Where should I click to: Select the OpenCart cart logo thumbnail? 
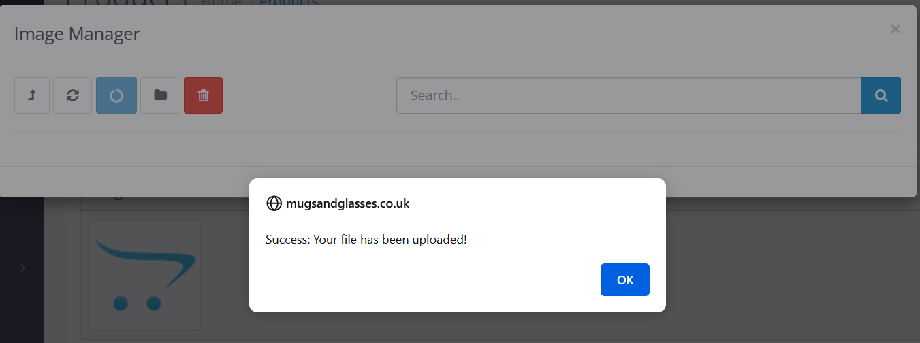tap(145, 275)
